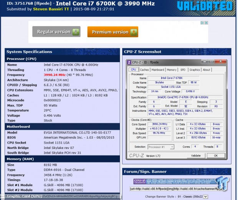Click the Intel Core i7-6700K CPU name value

pos(71,65)
